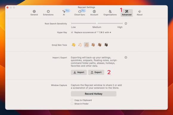Viewport: 173px width, 115px height.
Task: Open the Extensions puzzle-piece tab
Action: pos(48,13)
